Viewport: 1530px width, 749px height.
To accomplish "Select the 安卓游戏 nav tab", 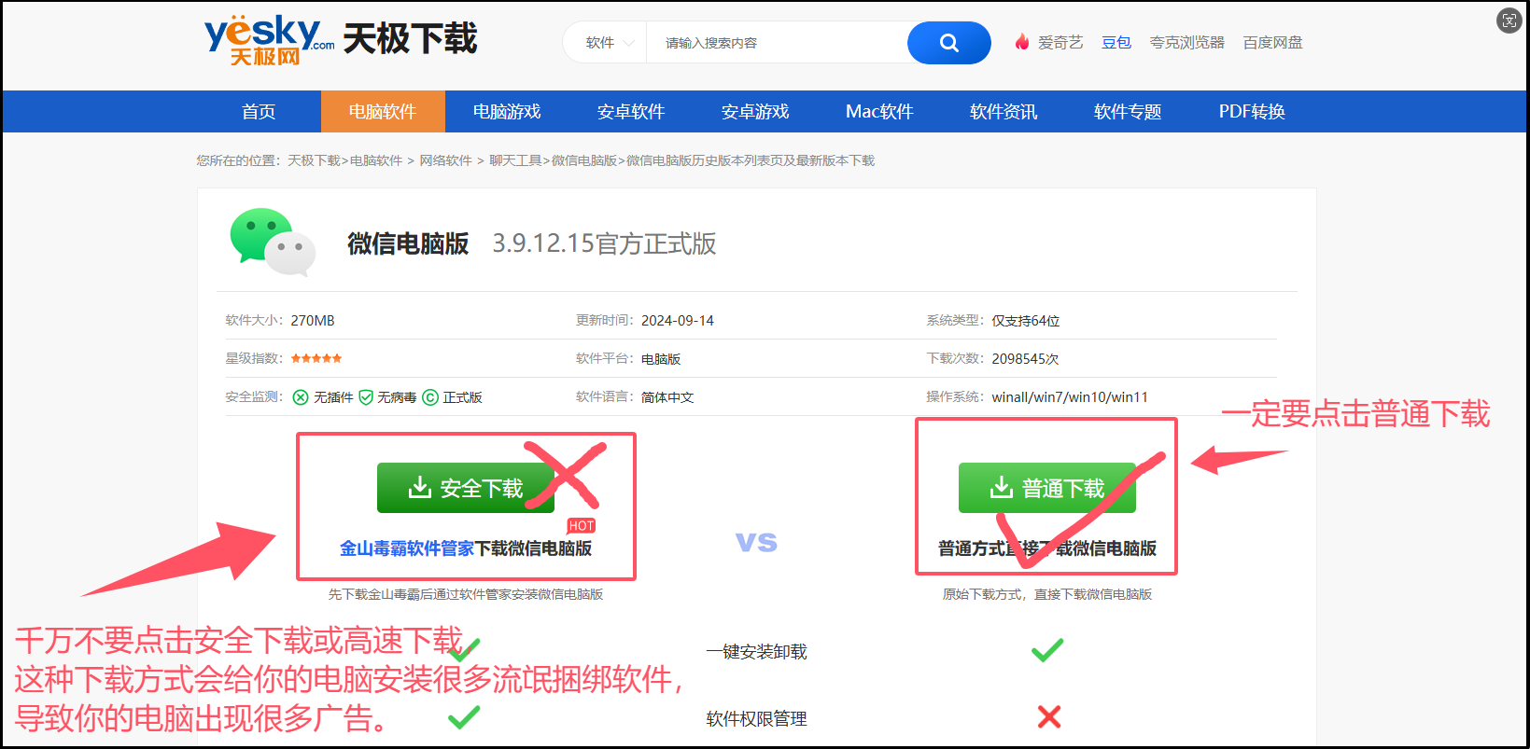I will (755, 112).
